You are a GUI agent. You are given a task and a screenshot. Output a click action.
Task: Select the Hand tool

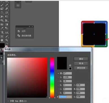[x=2, y=40]
